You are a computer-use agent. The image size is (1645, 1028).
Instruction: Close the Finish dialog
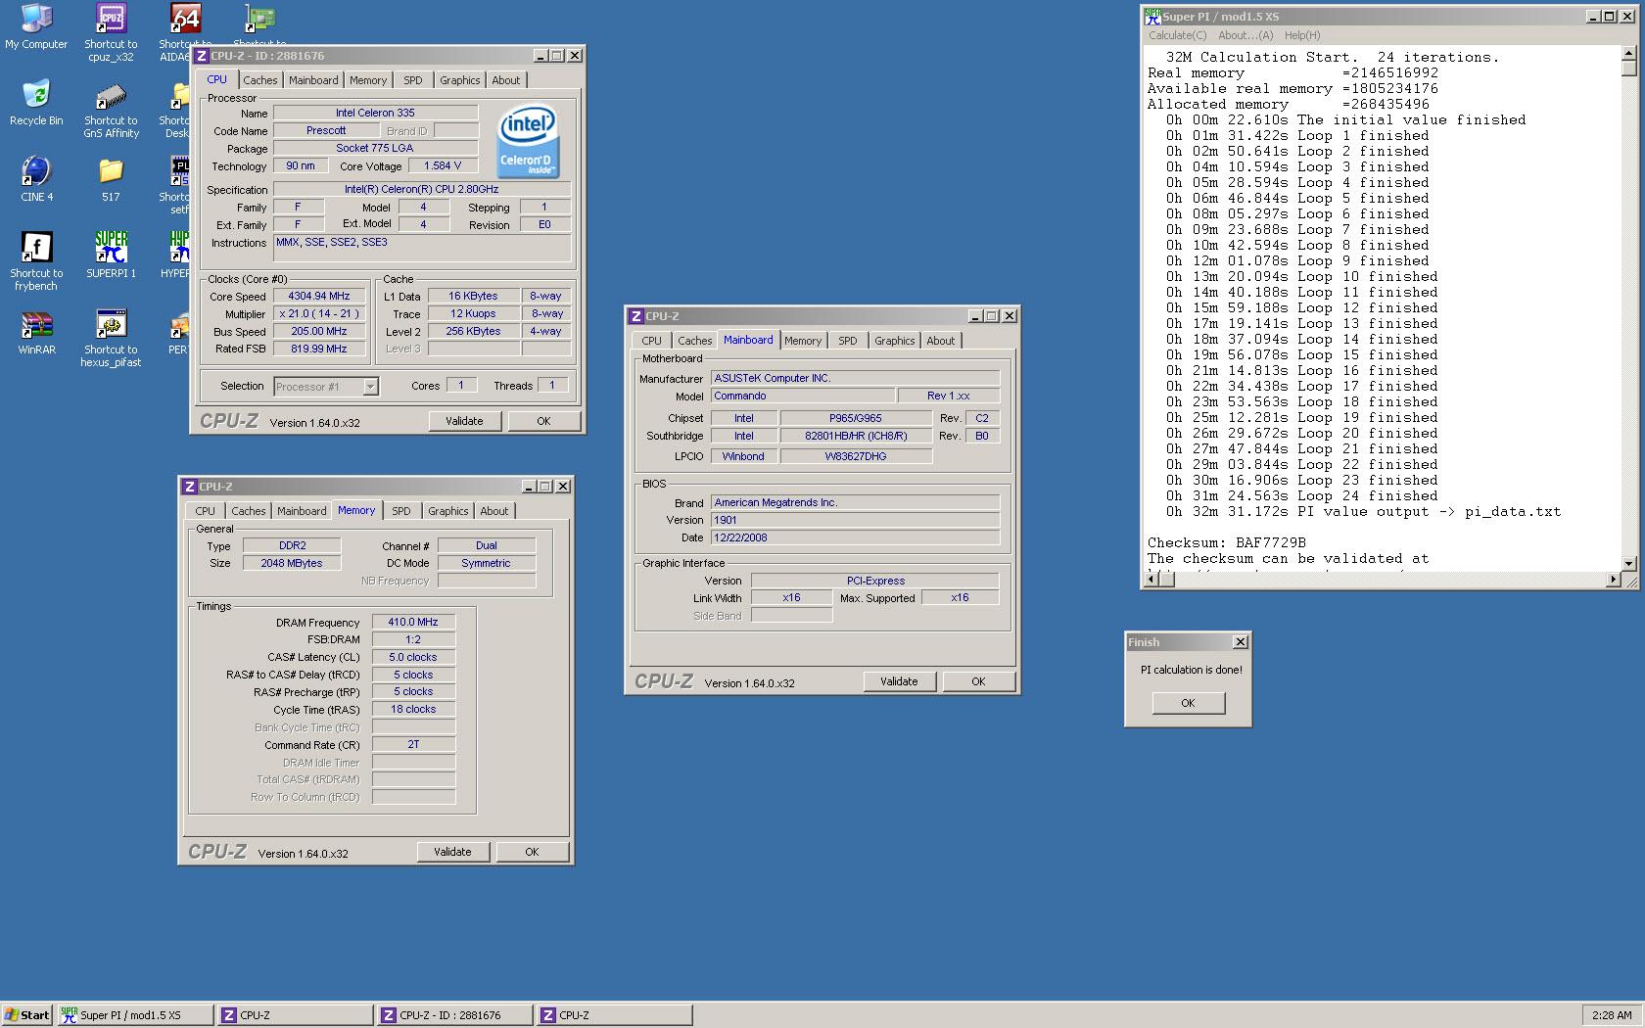(1241, 642)
